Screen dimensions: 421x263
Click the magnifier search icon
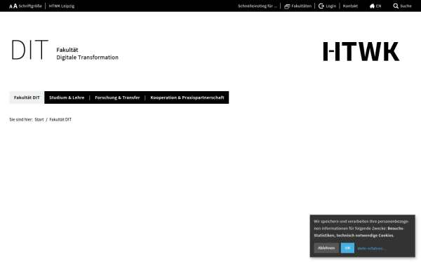coord(396,6)
